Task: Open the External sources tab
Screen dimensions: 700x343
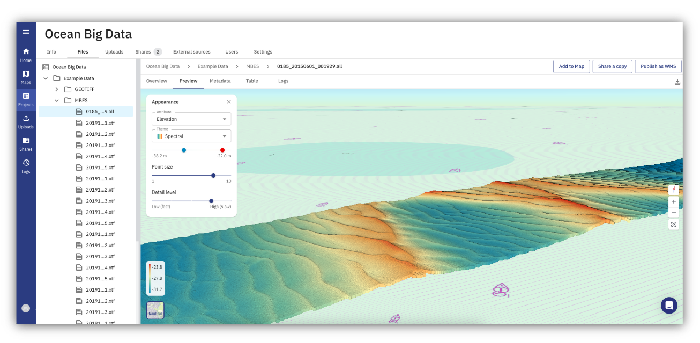Action: (x=191, y=51)
